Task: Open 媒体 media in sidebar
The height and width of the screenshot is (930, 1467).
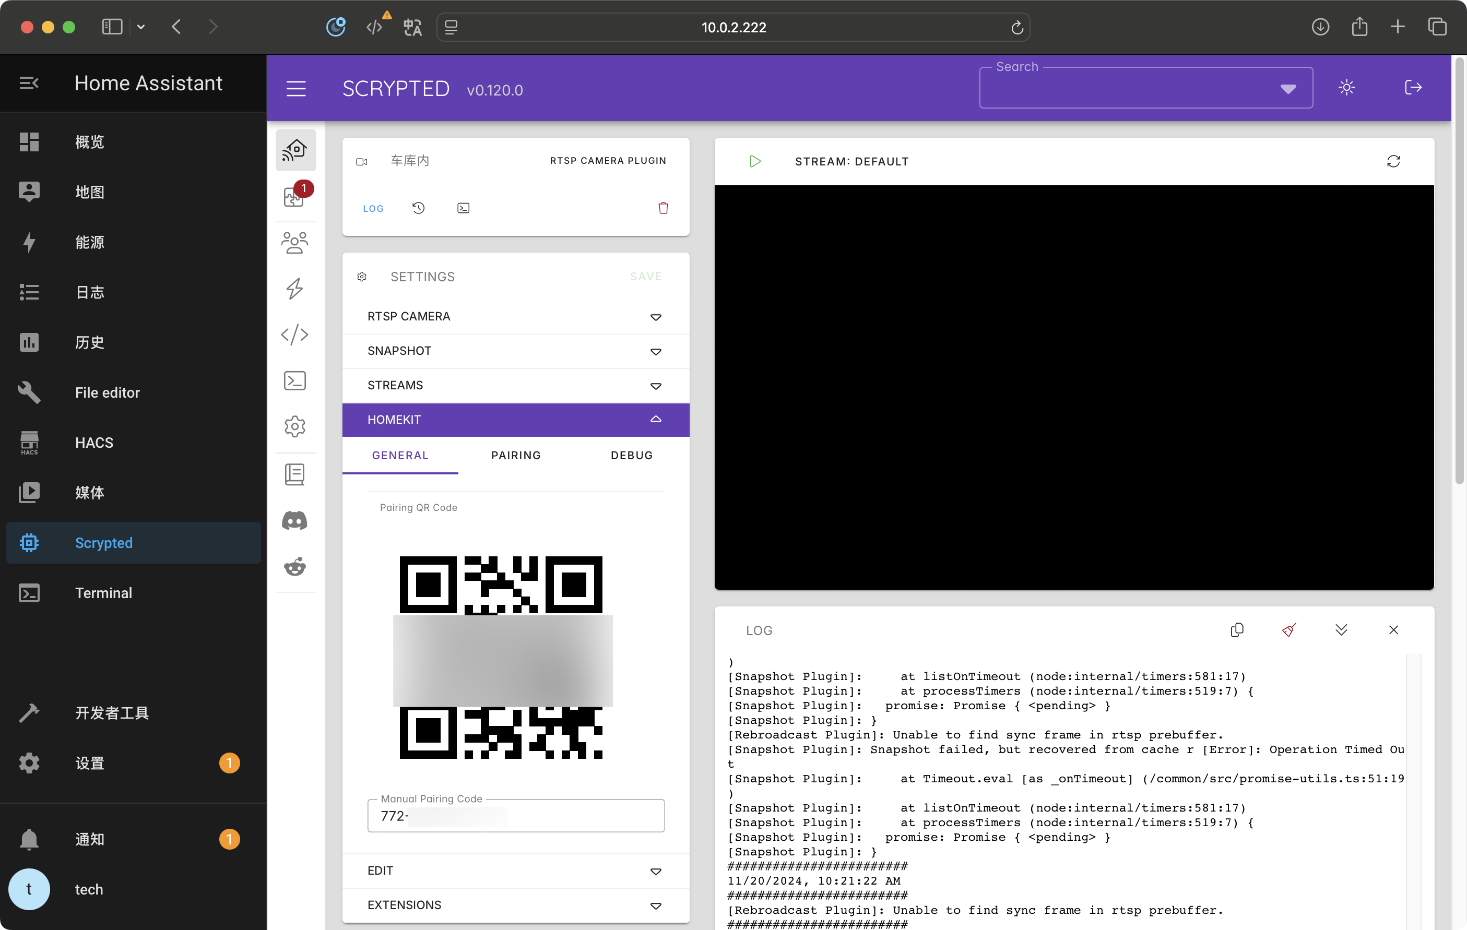Action: click(x=134, y=493)
